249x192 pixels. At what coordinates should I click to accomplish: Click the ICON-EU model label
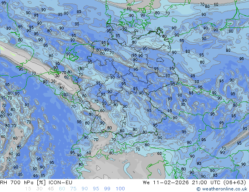coord(60,183)
